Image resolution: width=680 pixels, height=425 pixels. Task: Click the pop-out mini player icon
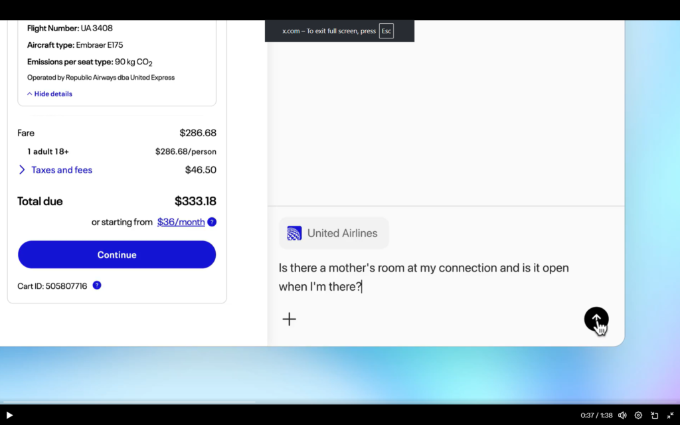pos(654,415)
